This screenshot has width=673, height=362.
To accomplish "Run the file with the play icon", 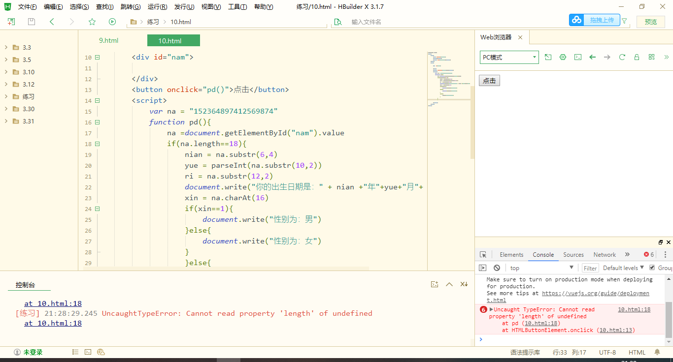I will click(112, 22).
